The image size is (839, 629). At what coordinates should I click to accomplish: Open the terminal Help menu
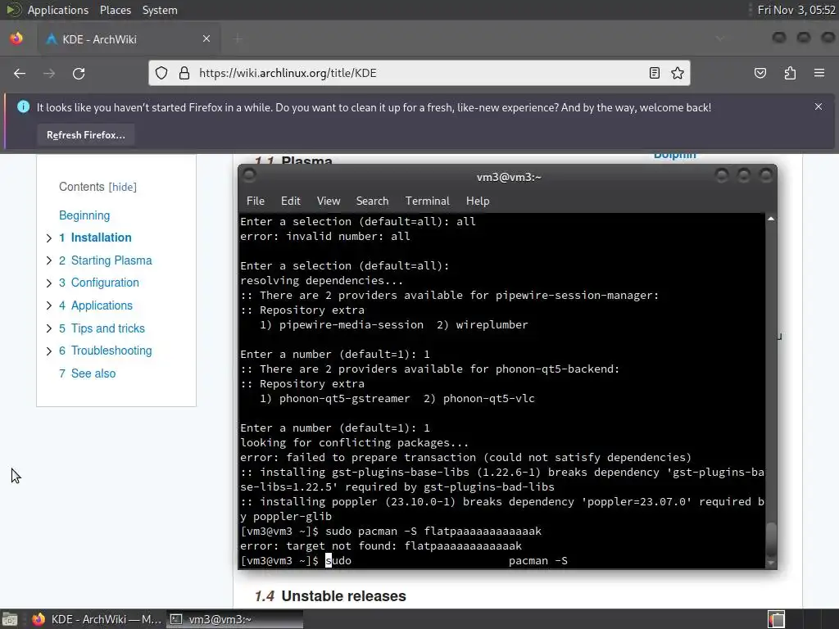tap(478, 201)
